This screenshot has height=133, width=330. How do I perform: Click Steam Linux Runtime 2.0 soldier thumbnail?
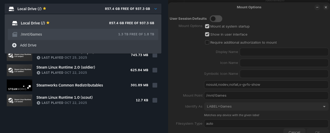tap(20, 70)
